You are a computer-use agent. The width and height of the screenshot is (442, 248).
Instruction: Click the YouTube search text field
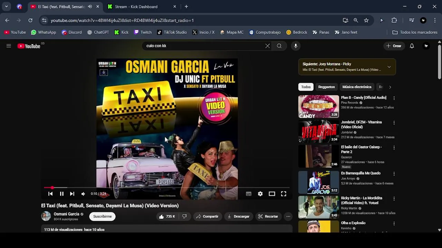pyautogui.click(x=204, y=46)
